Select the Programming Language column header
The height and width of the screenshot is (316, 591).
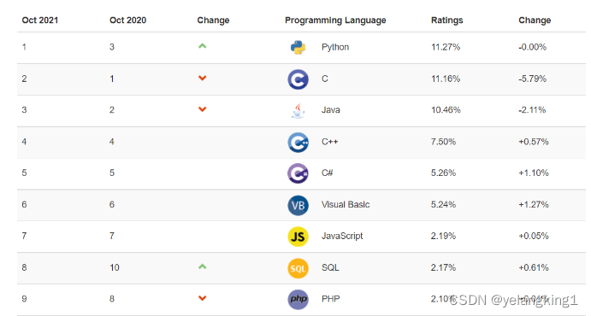coord(335,20)
